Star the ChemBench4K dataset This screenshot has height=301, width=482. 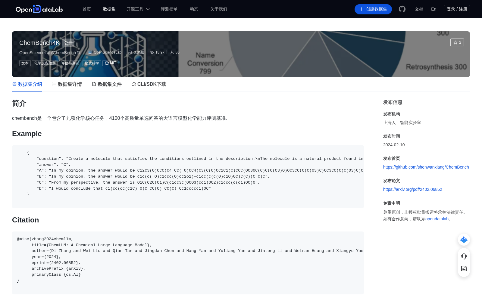pyautogui.click(x=457, y=42)
